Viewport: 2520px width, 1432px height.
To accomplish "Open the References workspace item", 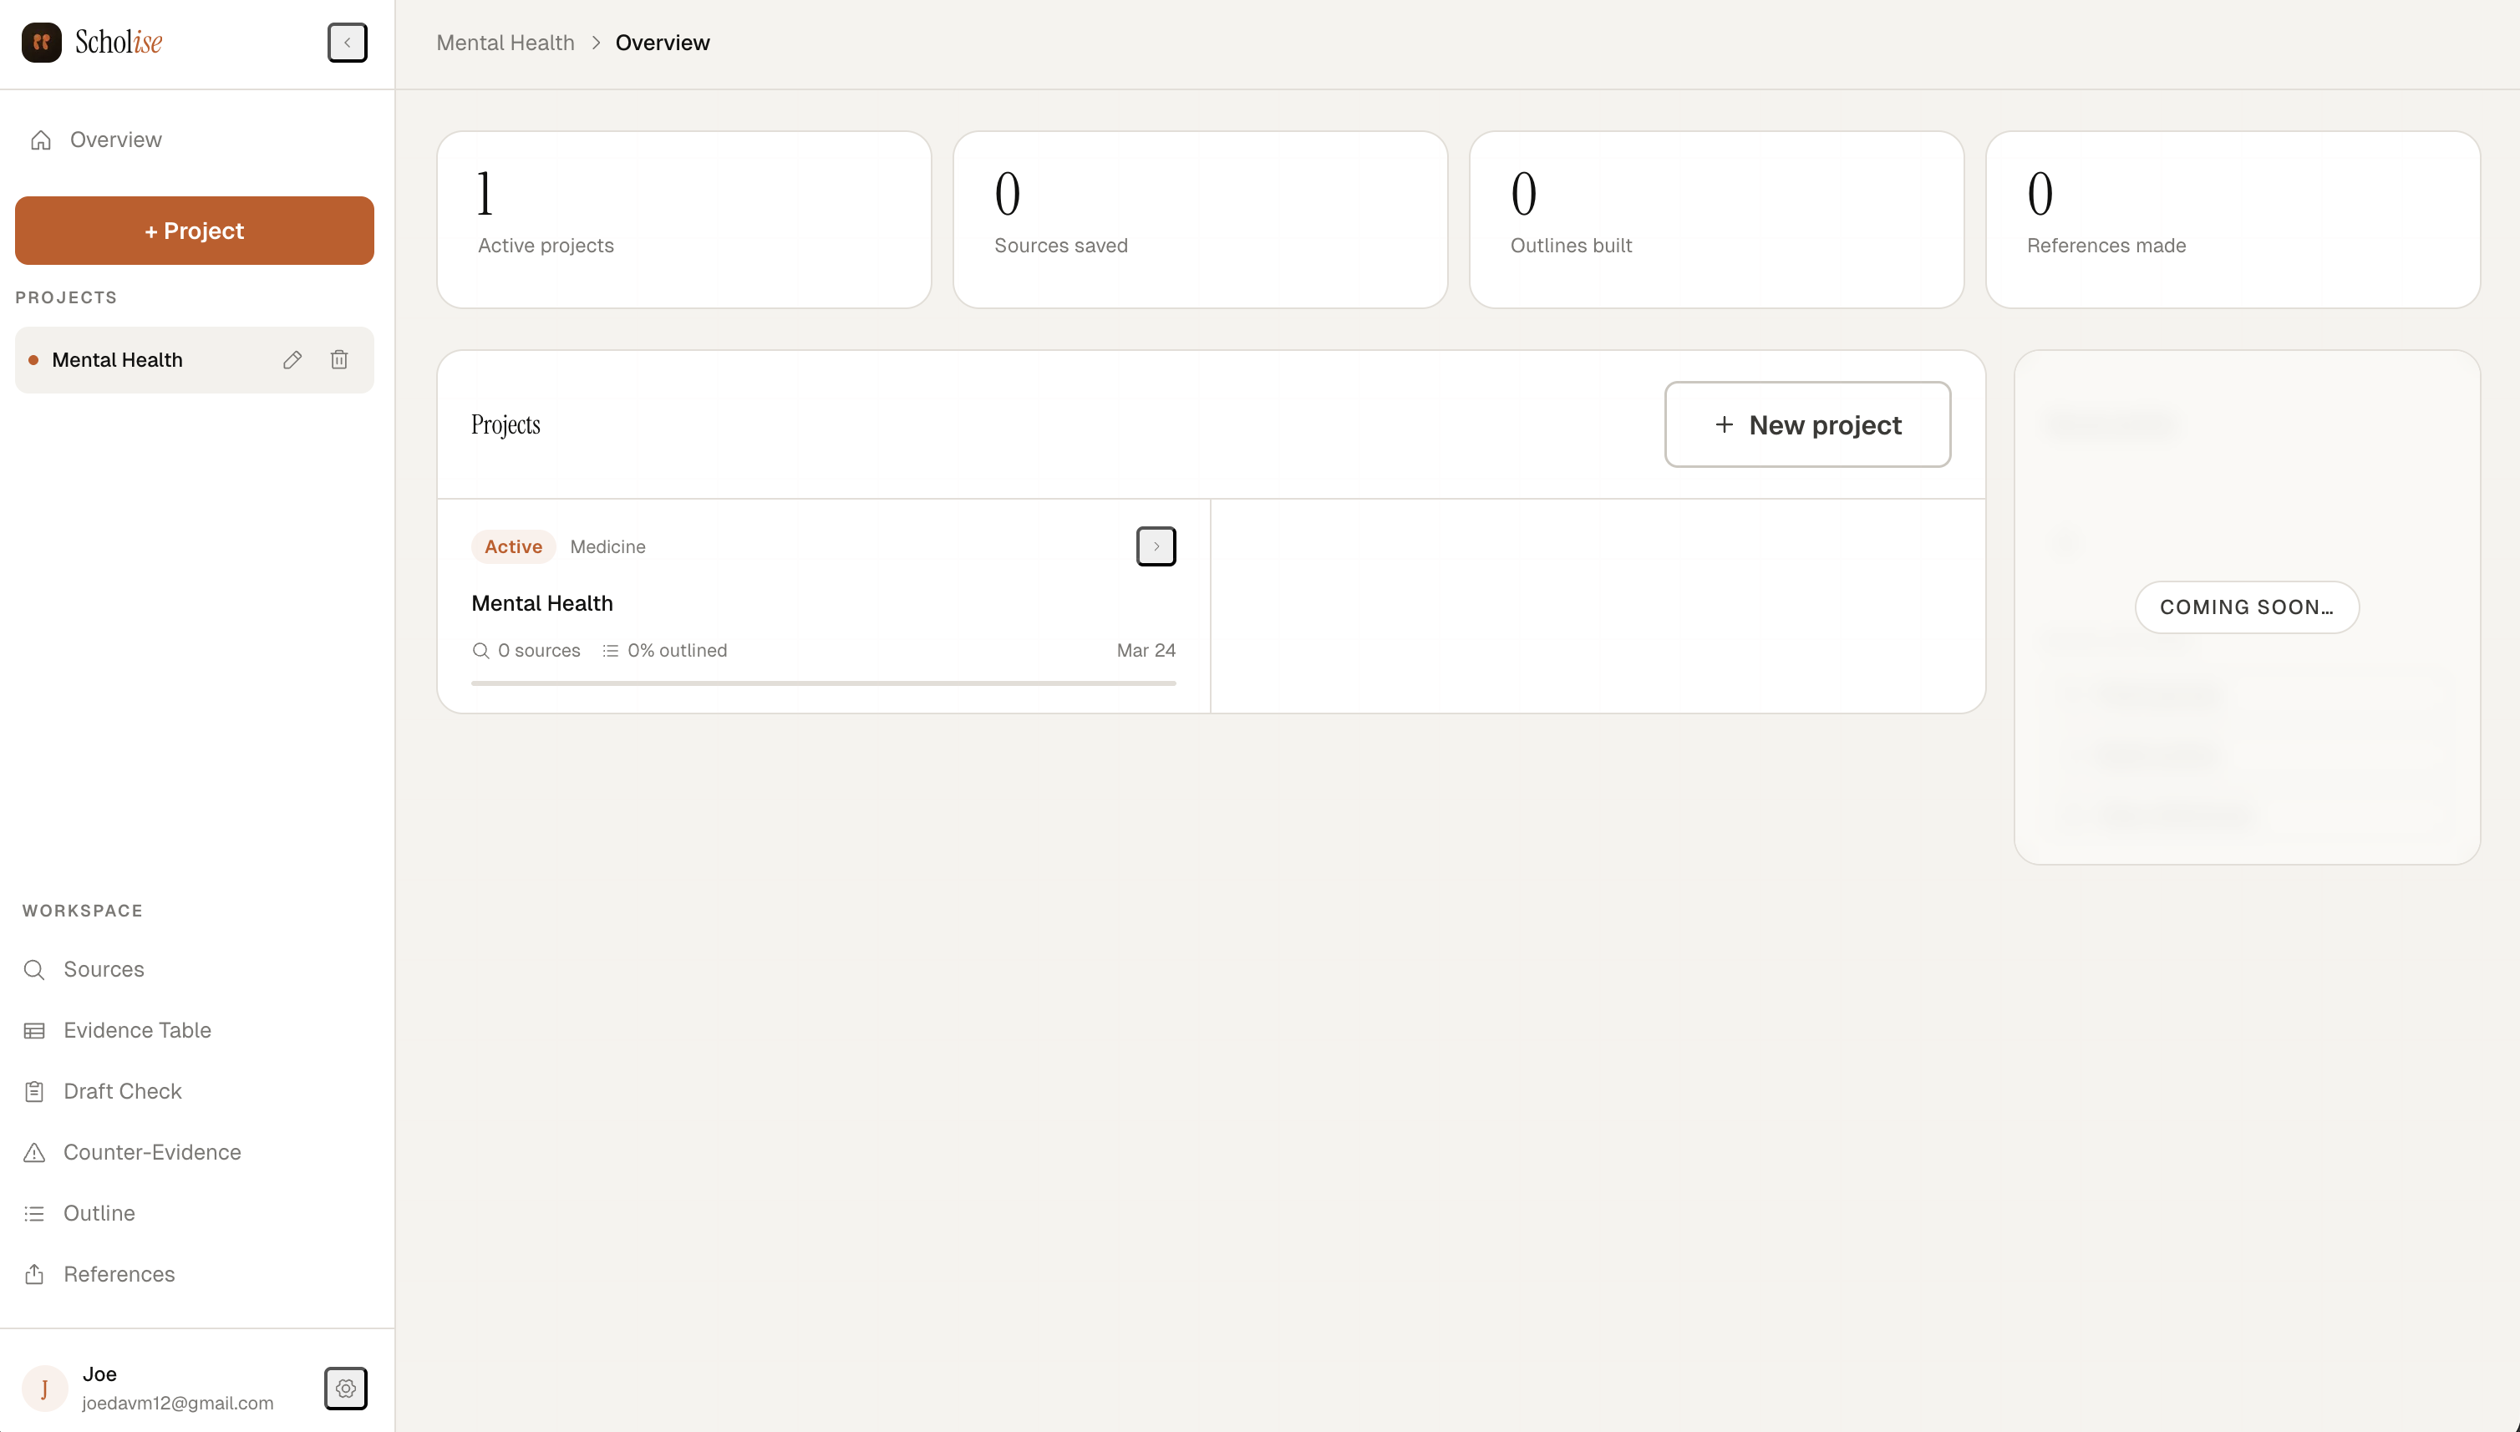I will (x=118, y=1275).
